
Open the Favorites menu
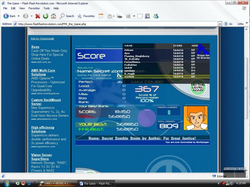coord(34,8)
